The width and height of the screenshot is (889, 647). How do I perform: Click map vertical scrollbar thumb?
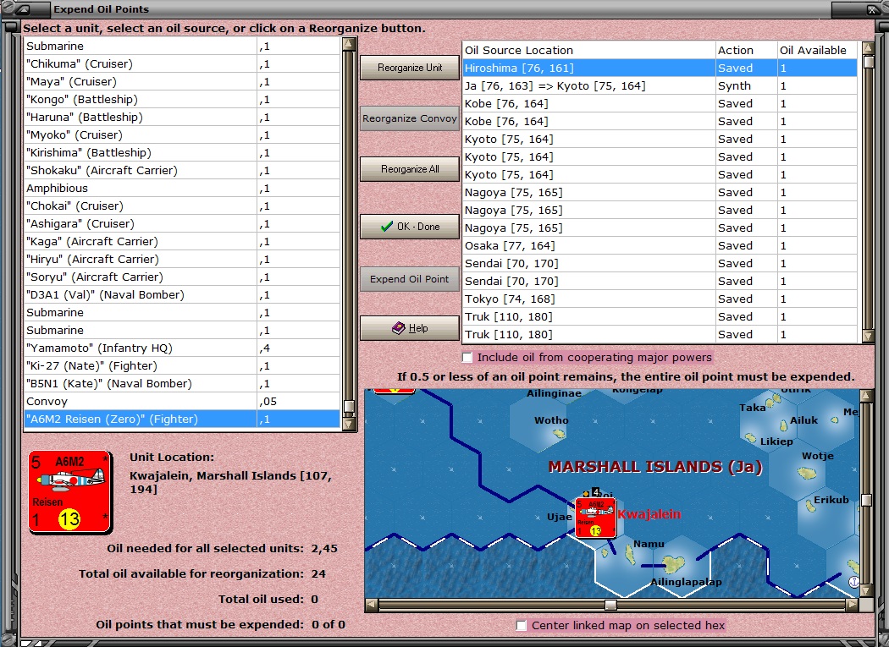pos(866,500)
